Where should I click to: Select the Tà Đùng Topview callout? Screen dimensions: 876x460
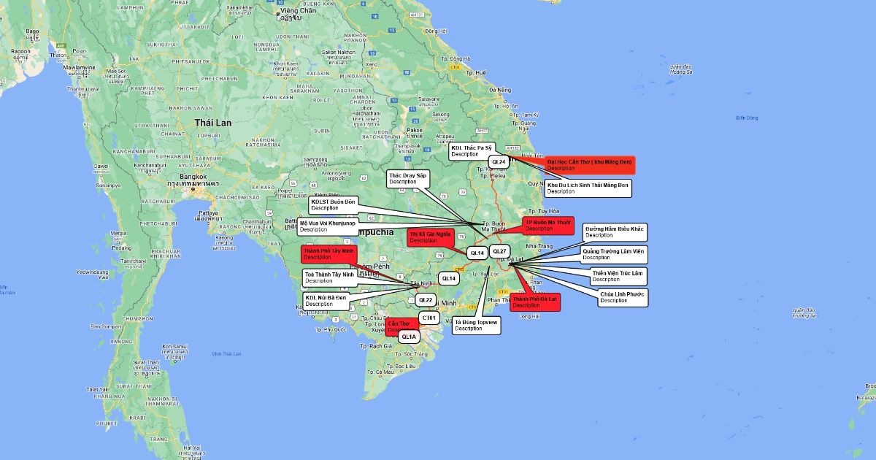476,325
